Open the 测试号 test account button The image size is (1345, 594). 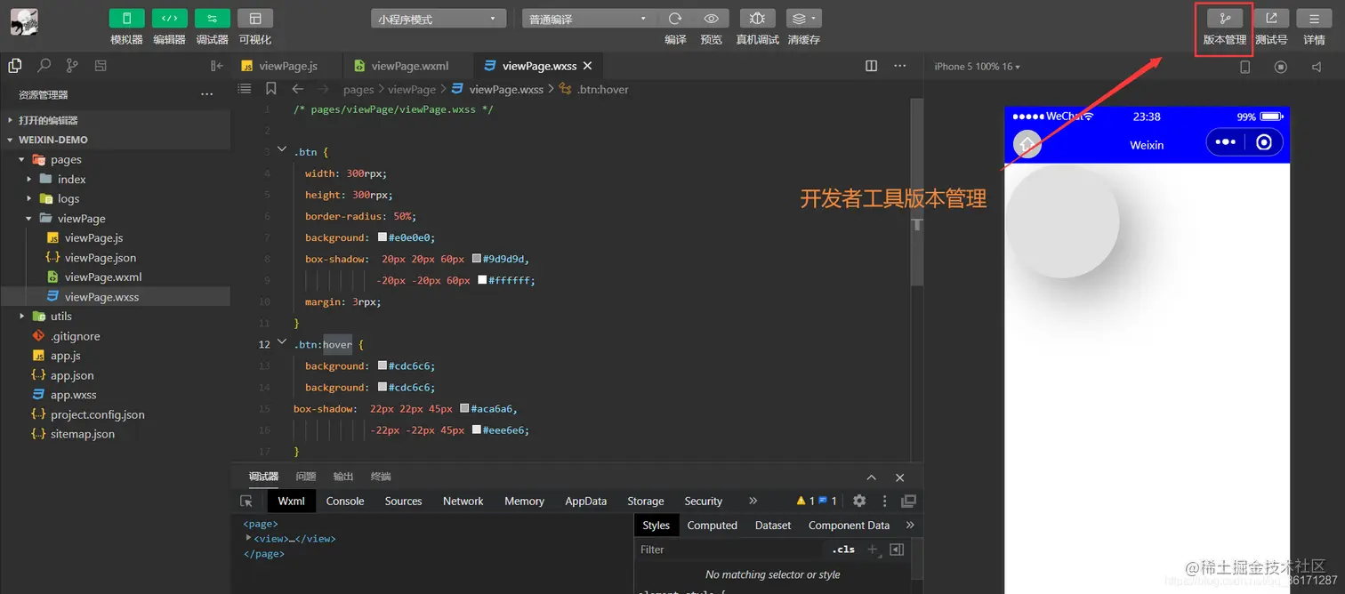tap(1271, 19)
